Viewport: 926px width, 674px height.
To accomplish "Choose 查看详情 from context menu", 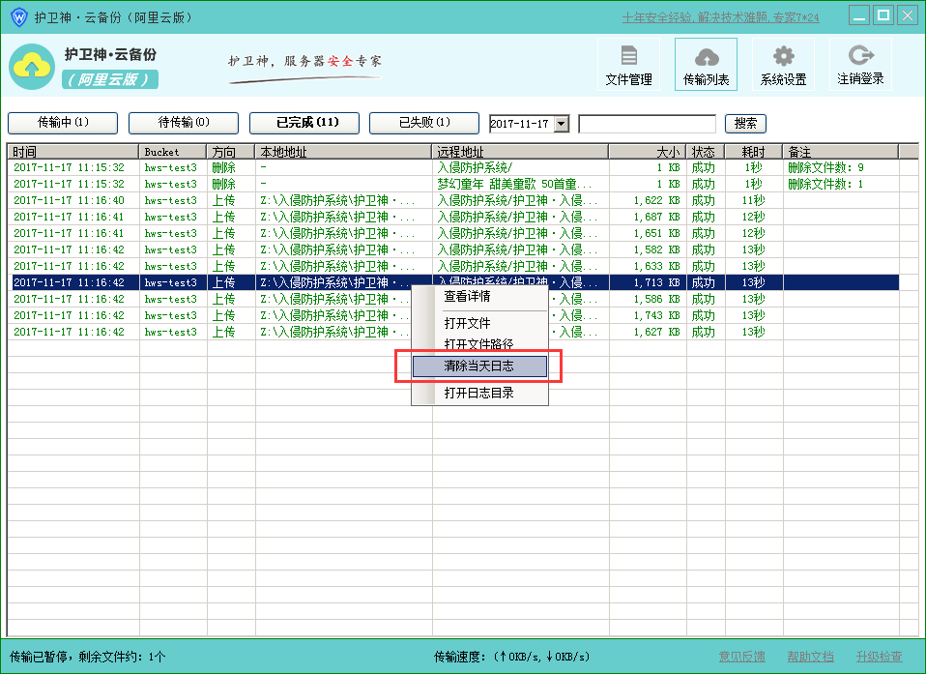I will point(479,297).
